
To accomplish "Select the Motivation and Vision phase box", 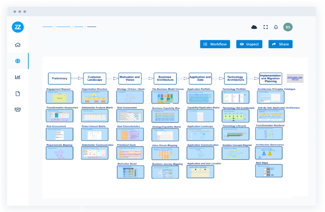I will (130, 78).
